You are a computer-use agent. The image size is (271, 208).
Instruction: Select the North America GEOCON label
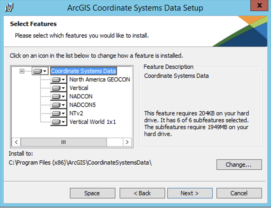coord(100,79)
